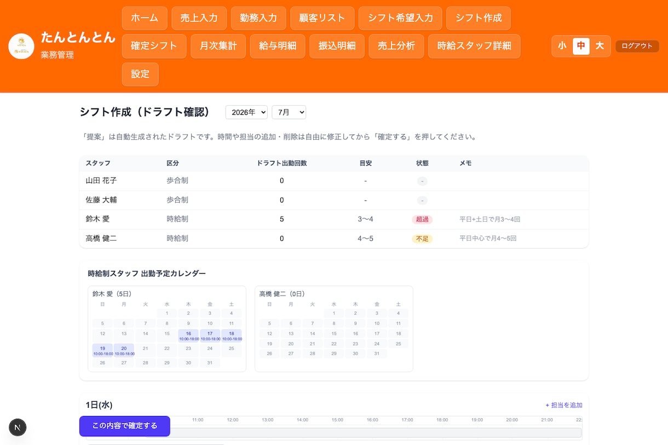Click the 超過 status badge
Viewport: 668px width, 445px height.
point(422,219)
